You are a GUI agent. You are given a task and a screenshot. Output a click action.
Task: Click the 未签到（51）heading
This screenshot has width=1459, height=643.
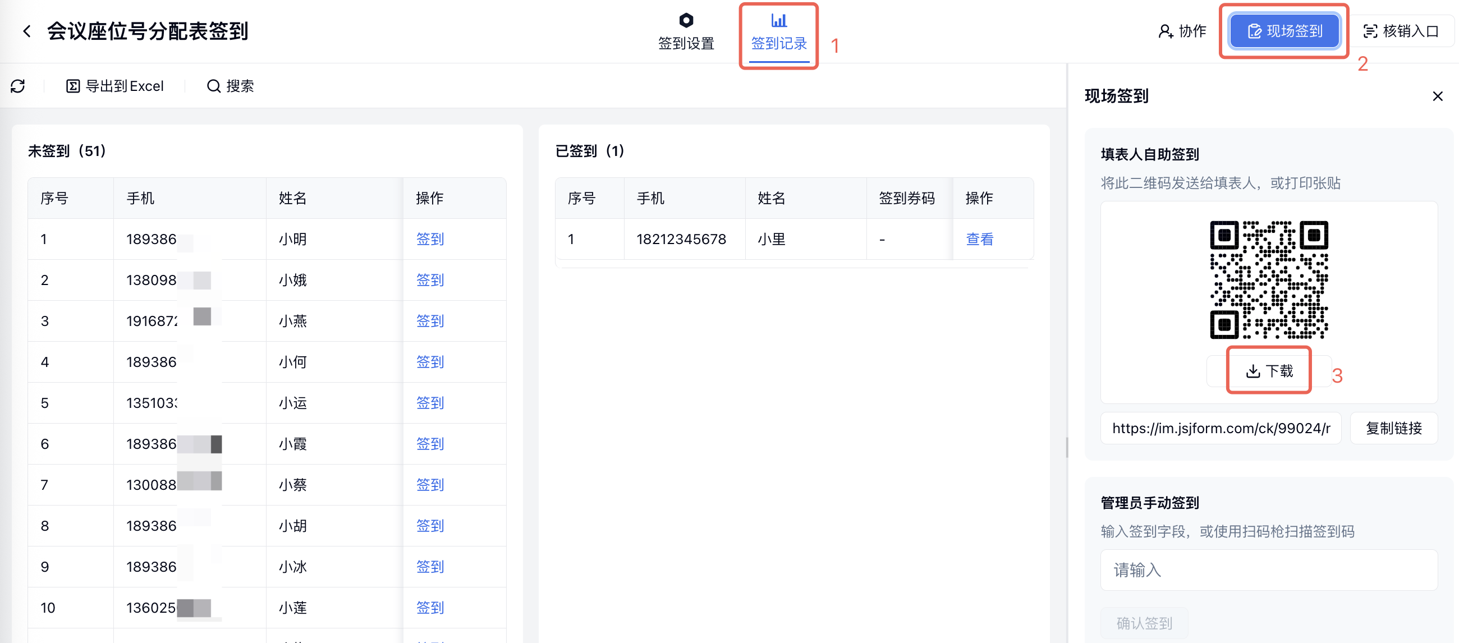pyautogui.click(x=67, y=151)
